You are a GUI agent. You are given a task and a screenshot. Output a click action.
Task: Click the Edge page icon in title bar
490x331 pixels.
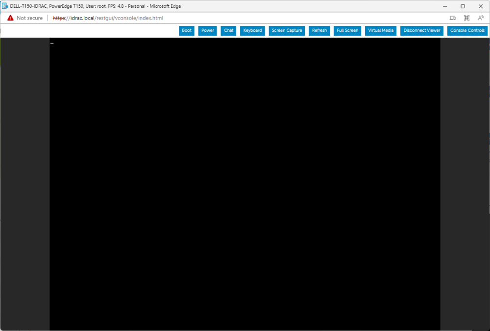coord(5,6)
